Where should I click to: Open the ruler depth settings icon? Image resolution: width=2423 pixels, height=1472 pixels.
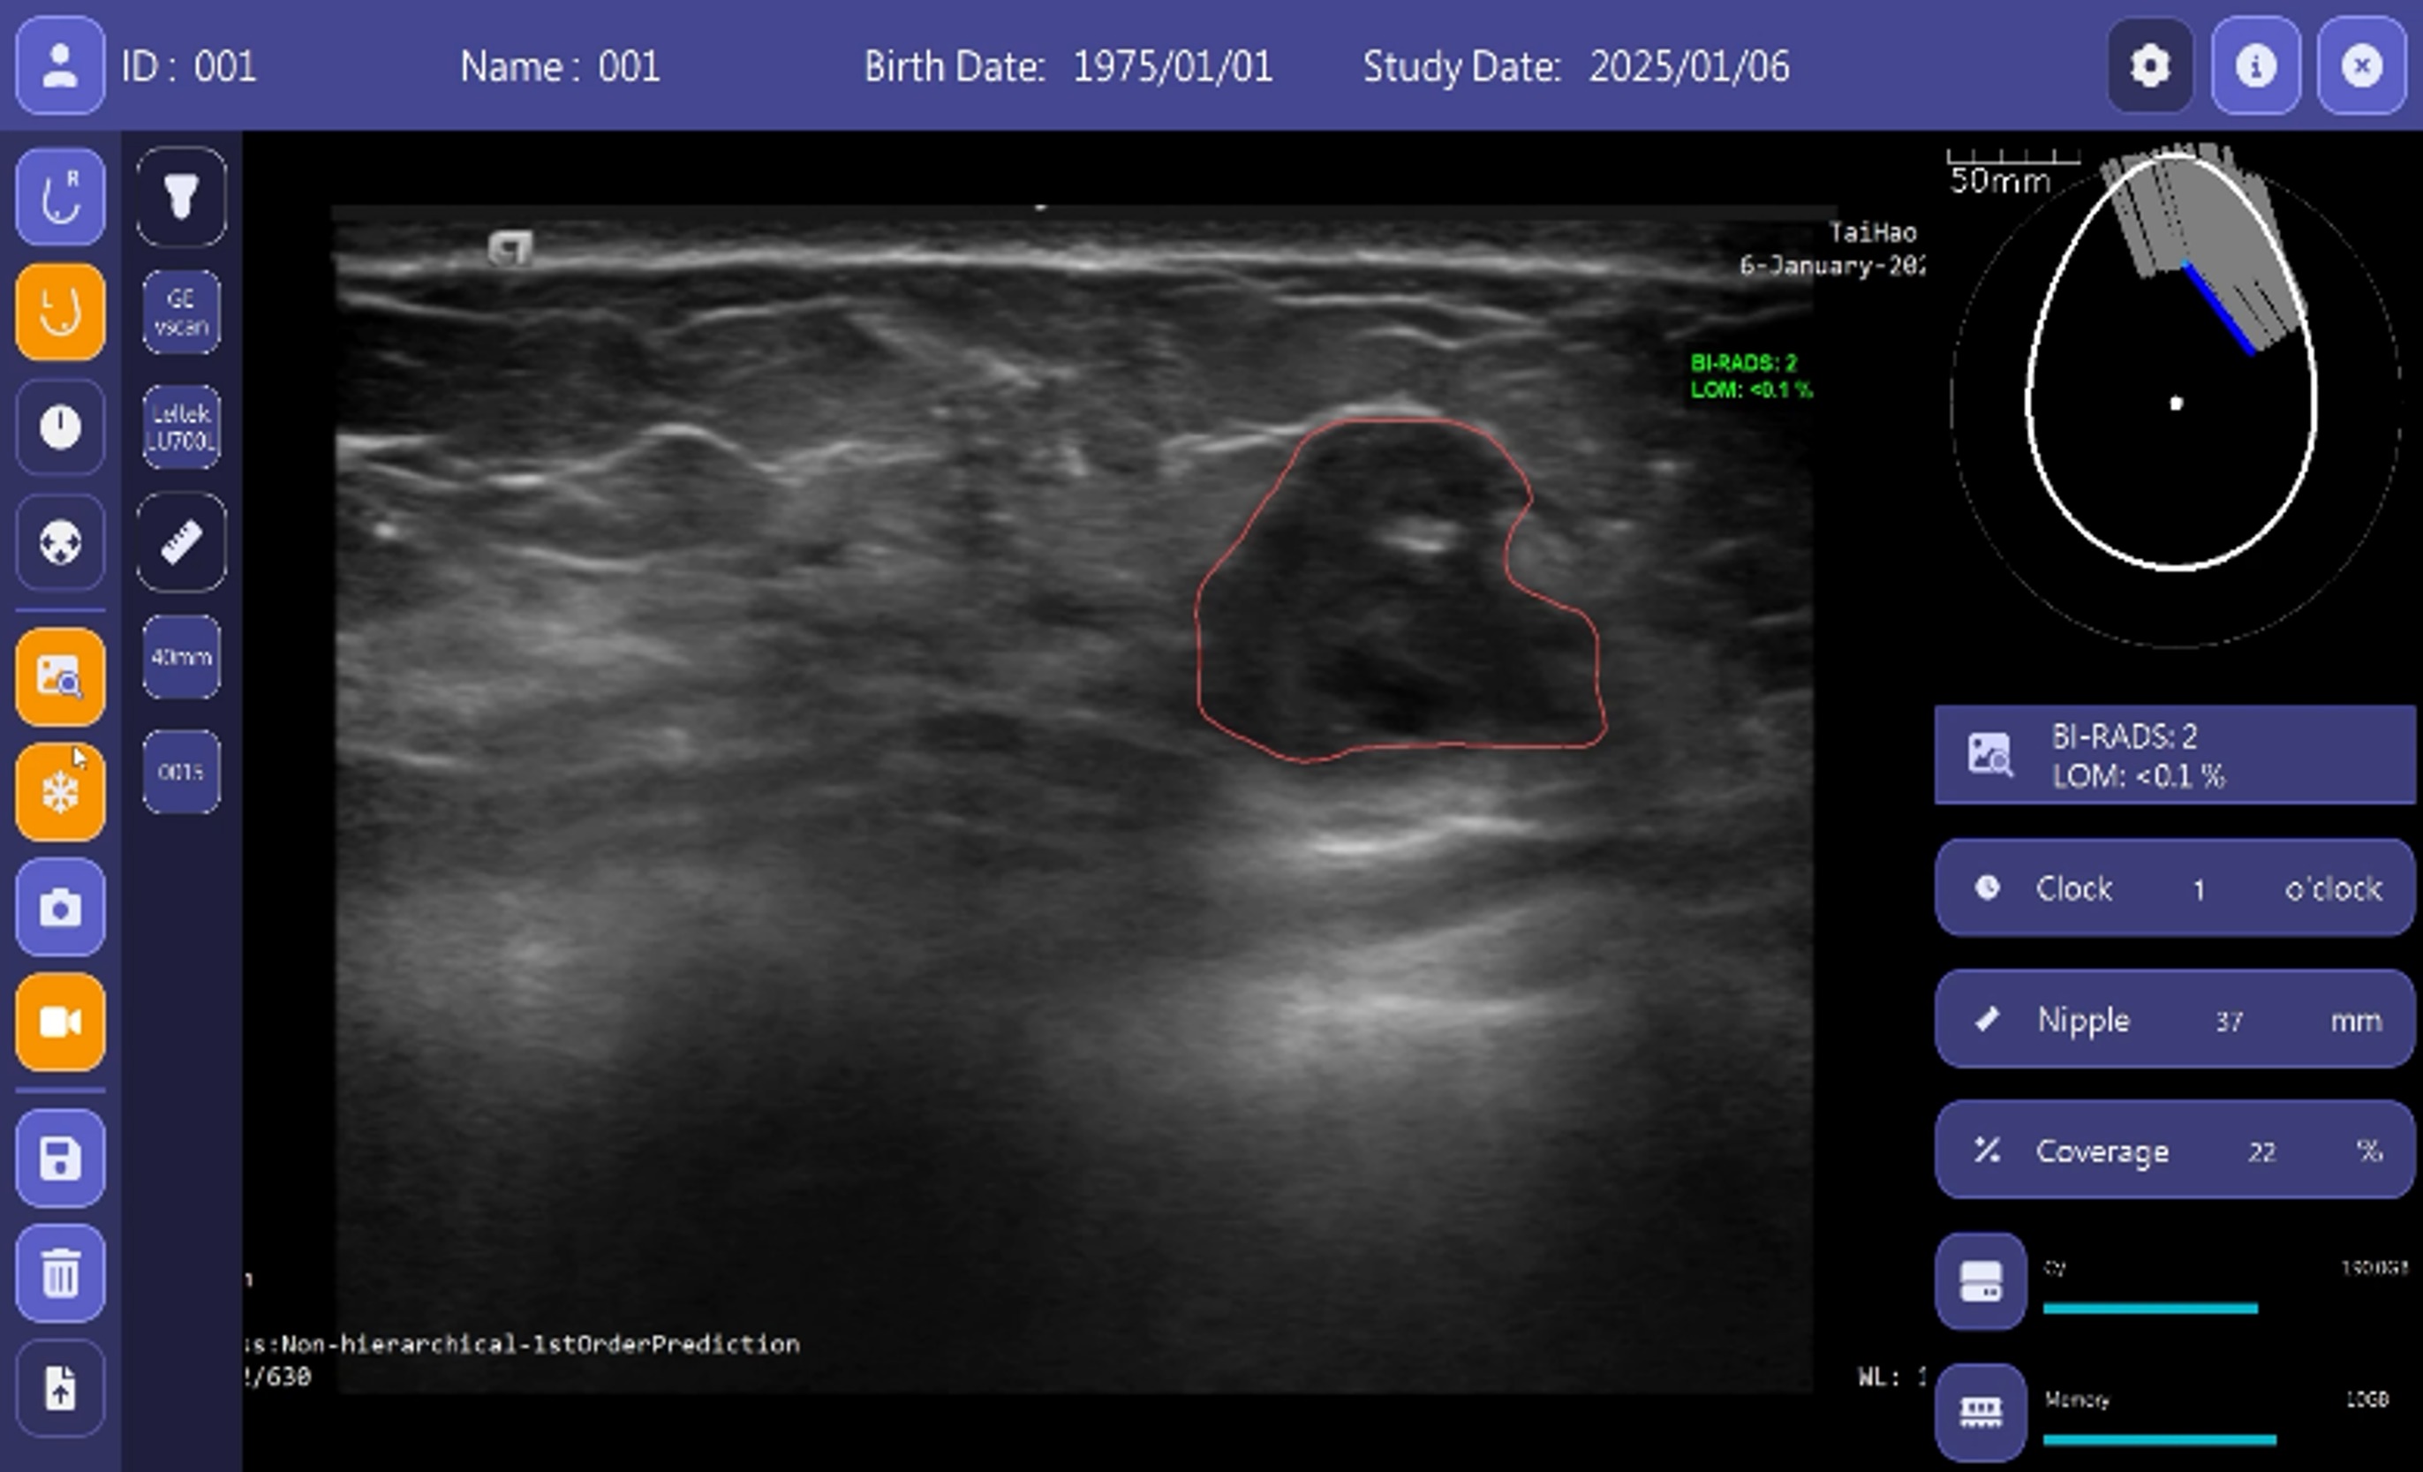pos(181,542)
